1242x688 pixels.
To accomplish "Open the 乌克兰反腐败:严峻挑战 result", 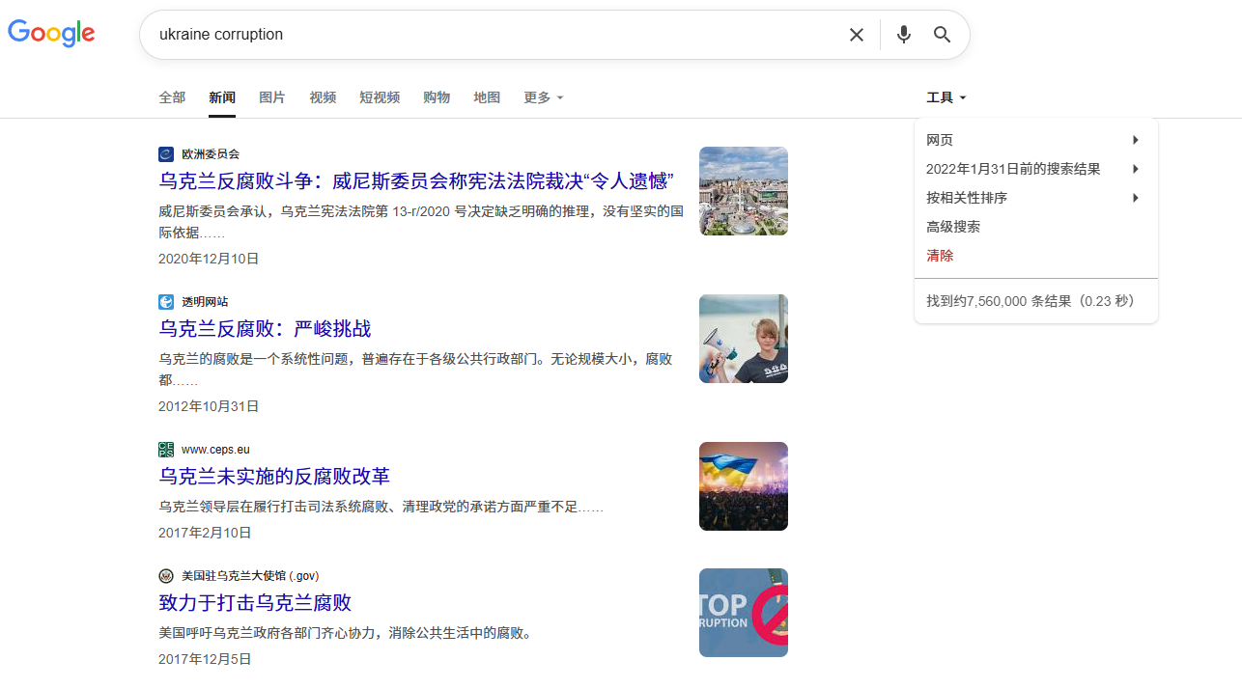I will 265,329.
